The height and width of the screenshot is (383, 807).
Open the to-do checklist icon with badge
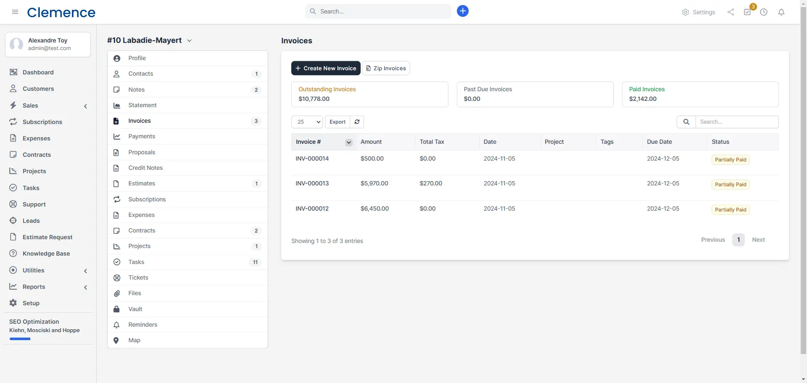(x=747, y=12)
